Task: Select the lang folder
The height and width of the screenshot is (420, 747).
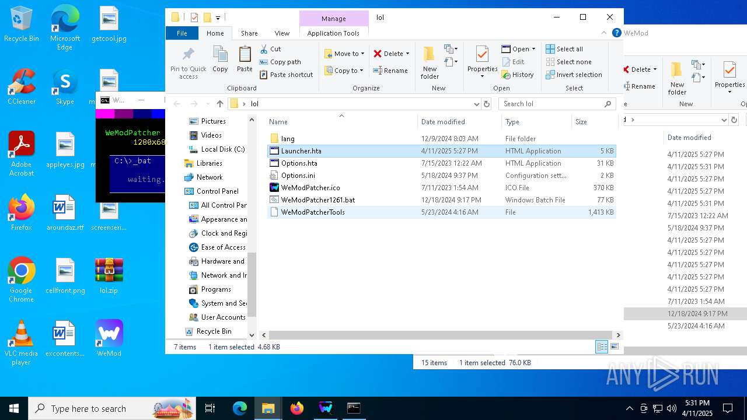Action: [441, 139]
